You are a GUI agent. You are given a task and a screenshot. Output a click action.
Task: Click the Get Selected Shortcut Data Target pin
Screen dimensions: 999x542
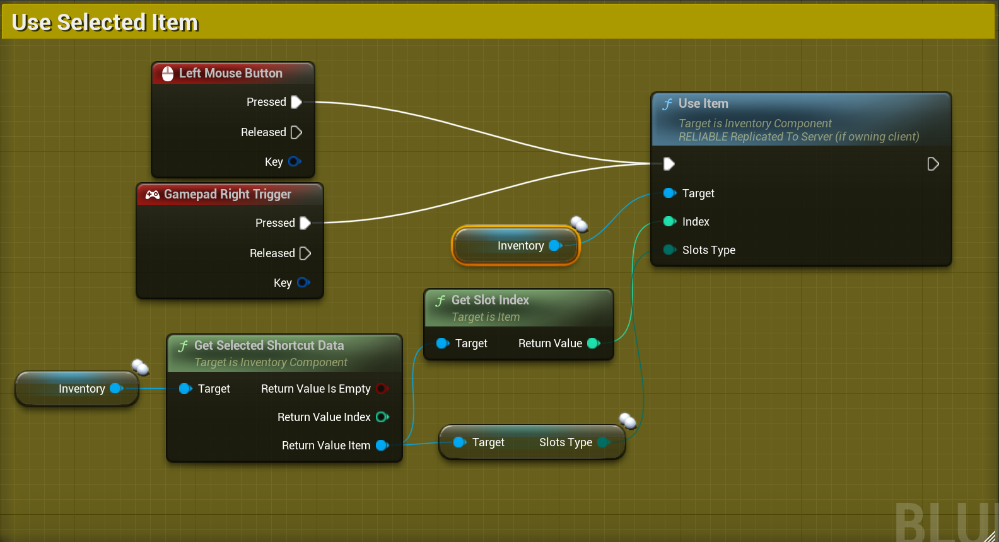[x=185, y=389]
